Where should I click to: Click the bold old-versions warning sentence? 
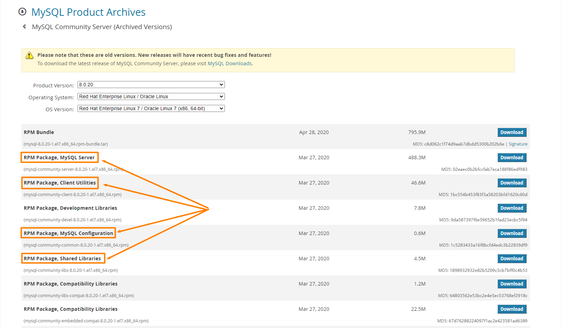(154, 55)
